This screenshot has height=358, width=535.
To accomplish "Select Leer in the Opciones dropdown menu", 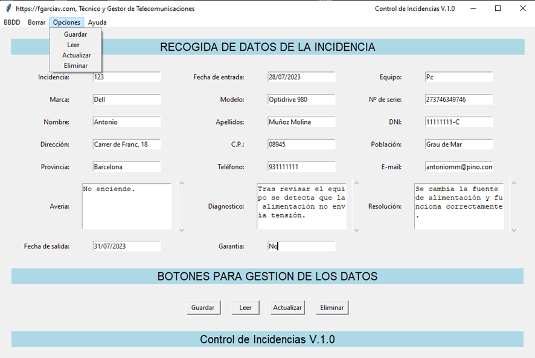I will tap(74, 45).
